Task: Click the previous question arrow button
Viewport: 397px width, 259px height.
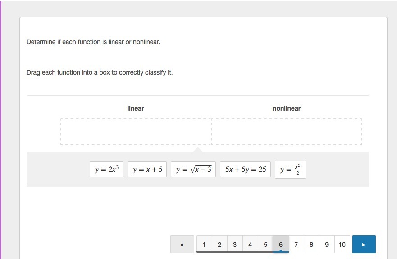Action: pyautogui.click(x=182, y=244)
